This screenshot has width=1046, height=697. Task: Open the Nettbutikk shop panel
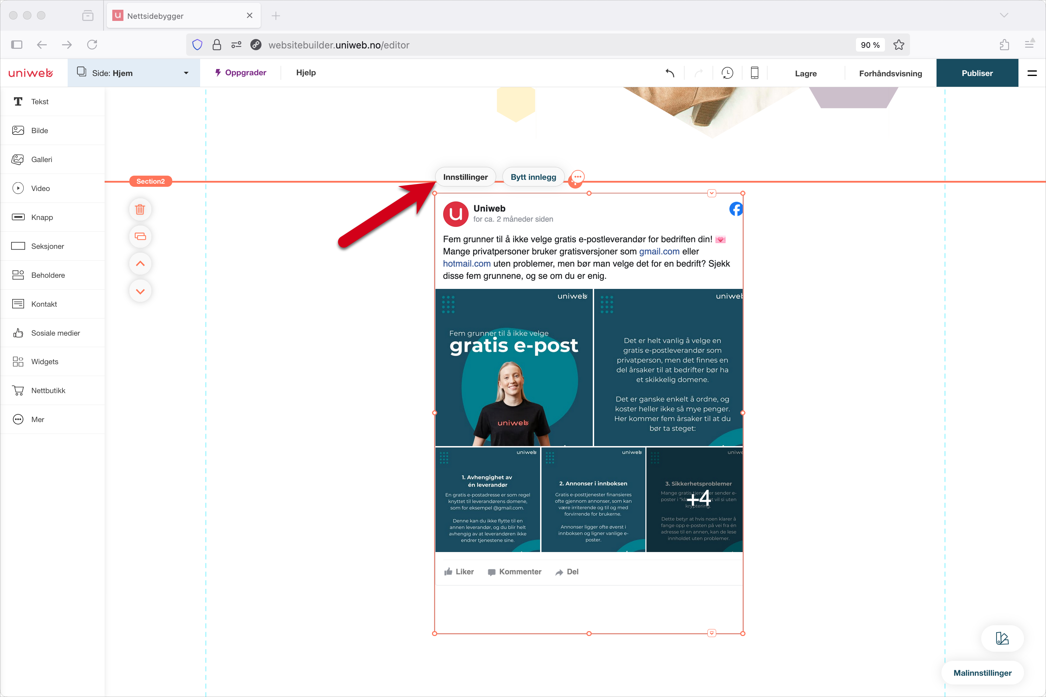click(x=53, y=390)
